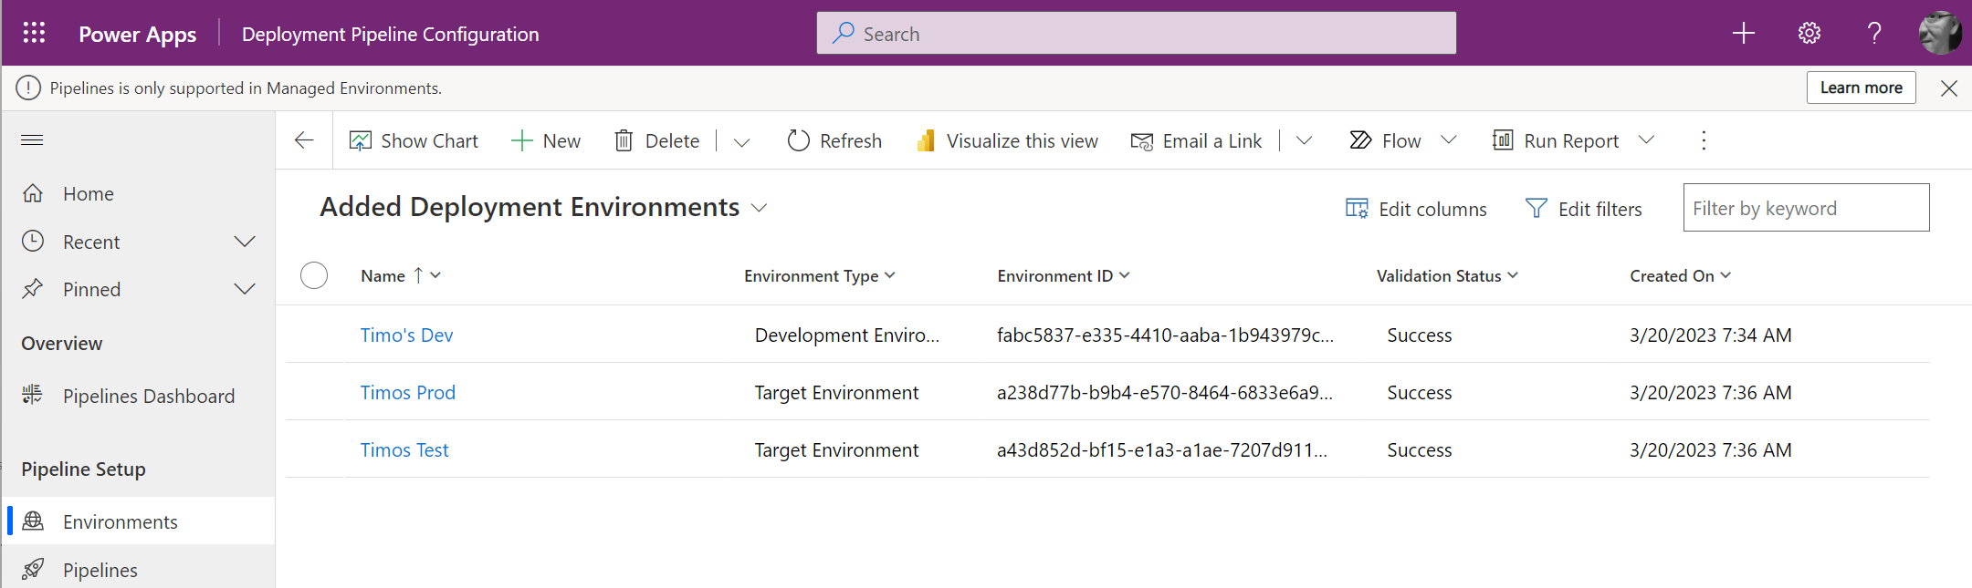Open the app launcher waffle icon
This screenshot has width=1972, height=588.
point(34,33)
